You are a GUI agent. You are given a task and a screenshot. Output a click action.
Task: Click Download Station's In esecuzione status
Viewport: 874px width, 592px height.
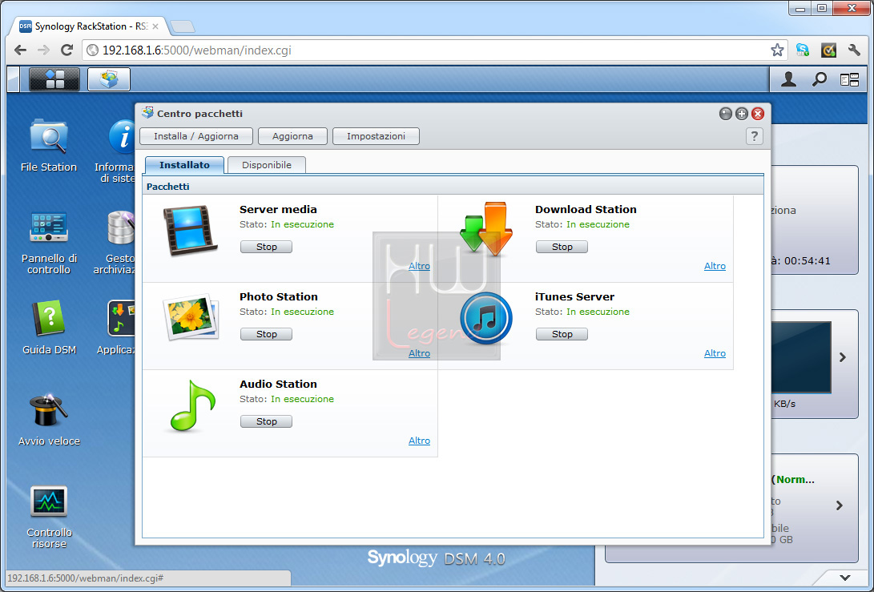point(598,224)
